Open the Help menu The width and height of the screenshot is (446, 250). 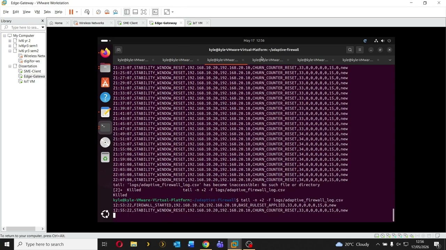pos(58,12)
